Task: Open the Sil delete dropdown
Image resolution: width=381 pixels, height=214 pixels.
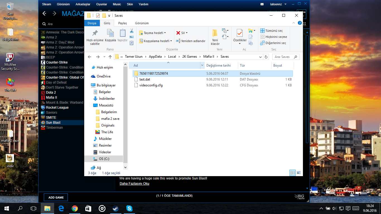Action: [182, 33]
